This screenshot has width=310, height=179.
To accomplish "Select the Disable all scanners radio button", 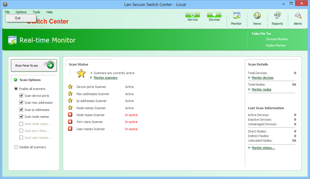I will 16,147.
